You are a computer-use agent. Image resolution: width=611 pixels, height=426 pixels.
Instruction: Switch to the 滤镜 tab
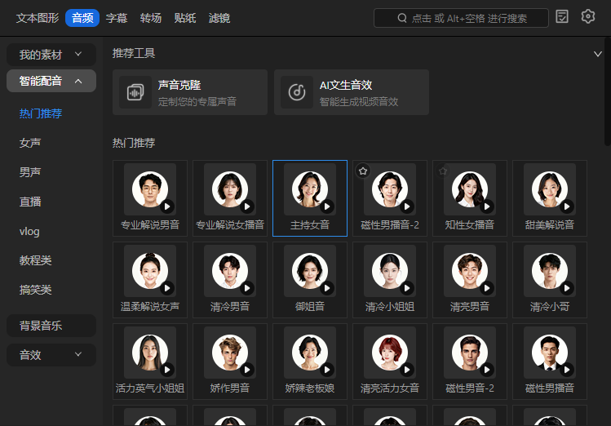coord(219,17)
